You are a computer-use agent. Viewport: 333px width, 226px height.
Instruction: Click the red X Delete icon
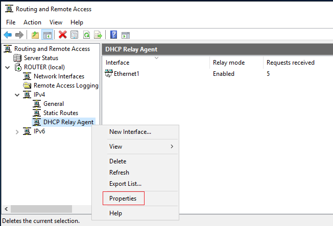point(63,35)
